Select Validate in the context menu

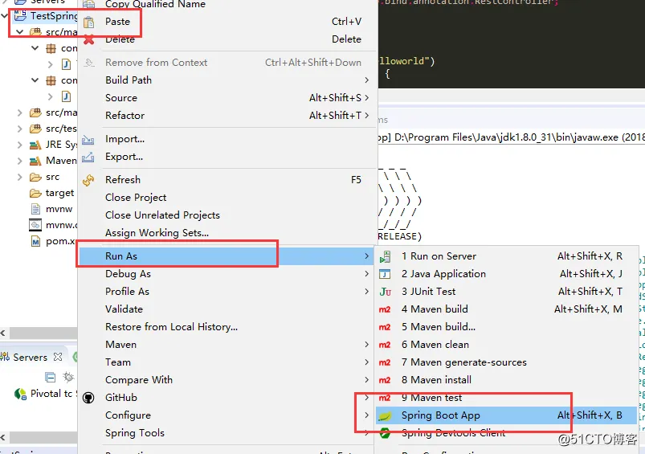click(227, 309)
